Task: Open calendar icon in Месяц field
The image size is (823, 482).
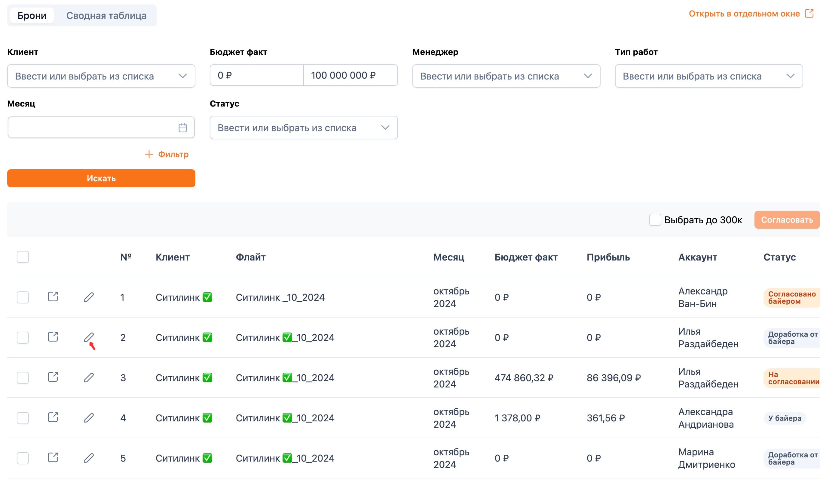Action: click(x=182, y=128)
